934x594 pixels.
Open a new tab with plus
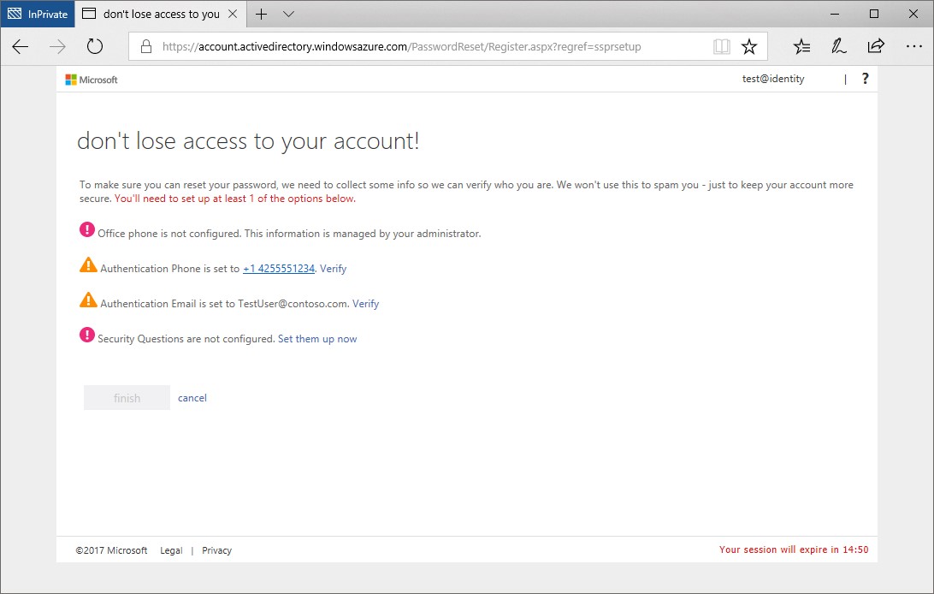click(261, 14)
